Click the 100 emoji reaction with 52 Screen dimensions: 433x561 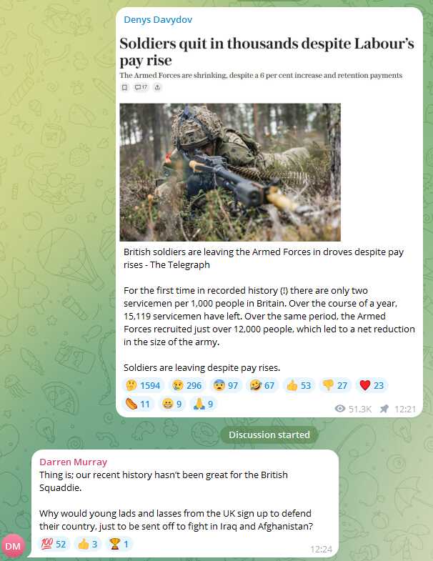54,544
